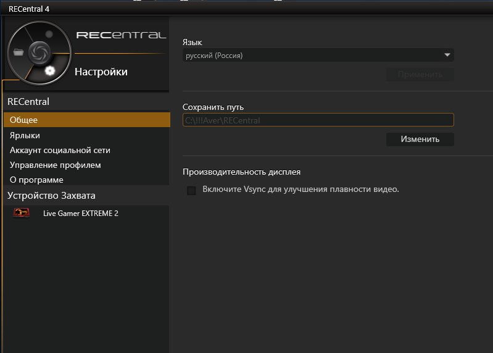493x353 pixels.
Task: Click the Vsync option label text
Action: tap(300, 189)
